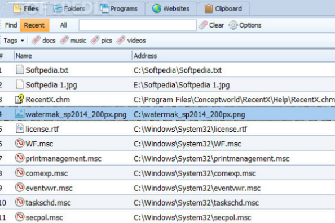Click the Files tab document icon

tap(17, 8)
